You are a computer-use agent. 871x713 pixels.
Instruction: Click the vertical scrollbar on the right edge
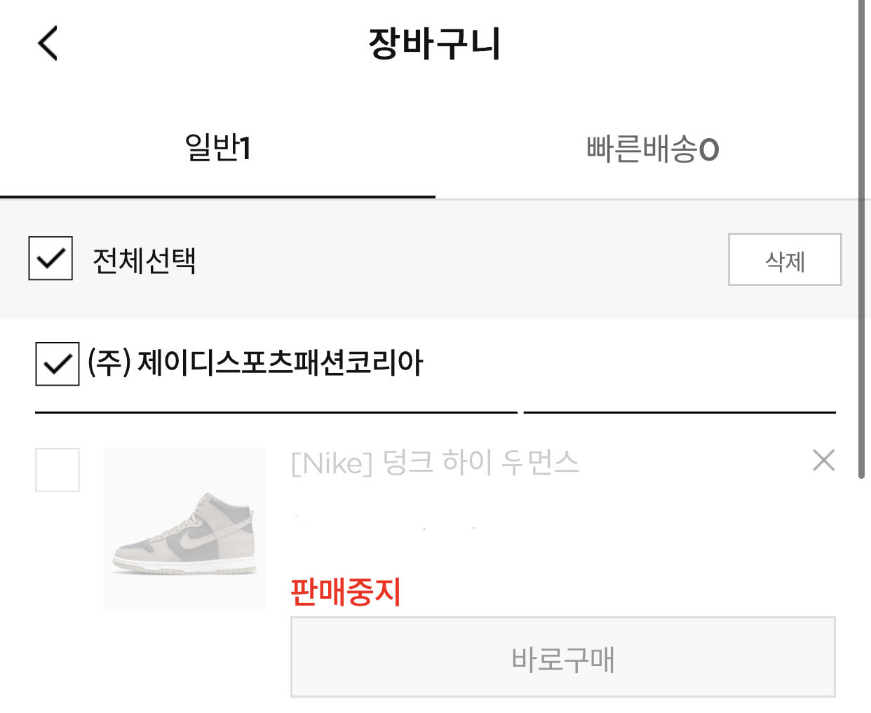point(862,238)
